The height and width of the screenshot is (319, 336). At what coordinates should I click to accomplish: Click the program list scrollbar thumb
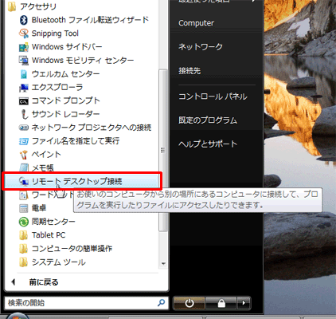pos(163,150)
